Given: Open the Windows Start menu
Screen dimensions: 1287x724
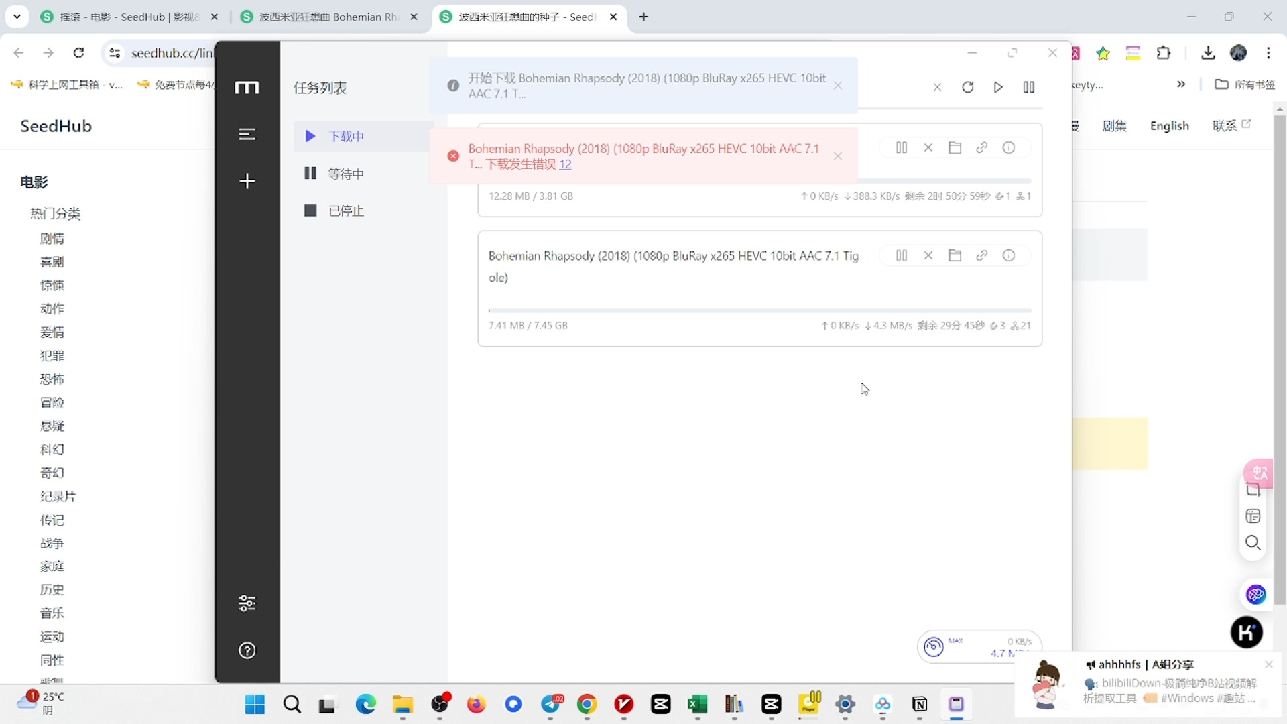Looking at the screenshot, I should (255, 705).
